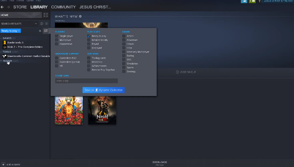Check the Trading cards feature checkbox

click(89, 58)
